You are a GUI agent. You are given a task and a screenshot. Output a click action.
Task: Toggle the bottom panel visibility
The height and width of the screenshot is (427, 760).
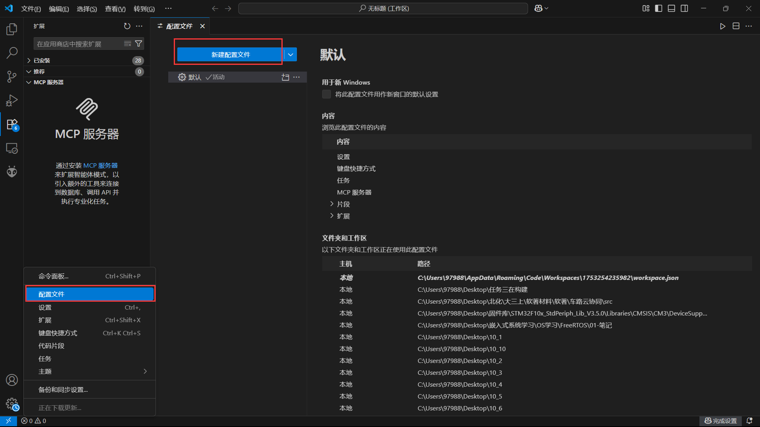coord(671,8)
